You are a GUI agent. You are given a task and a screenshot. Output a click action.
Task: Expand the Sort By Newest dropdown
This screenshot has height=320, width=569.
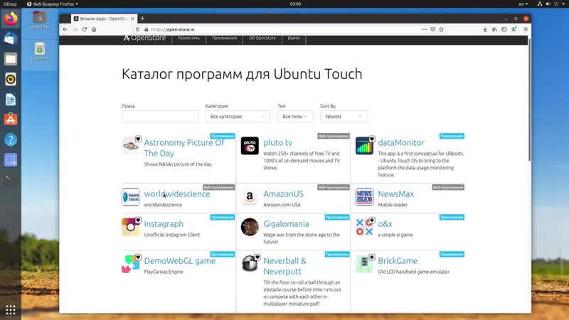point(344,117)
